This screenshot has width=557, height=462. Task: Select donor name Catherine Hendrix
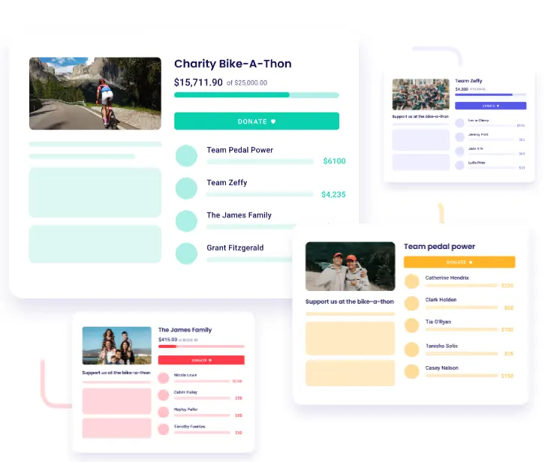(447, 277)
